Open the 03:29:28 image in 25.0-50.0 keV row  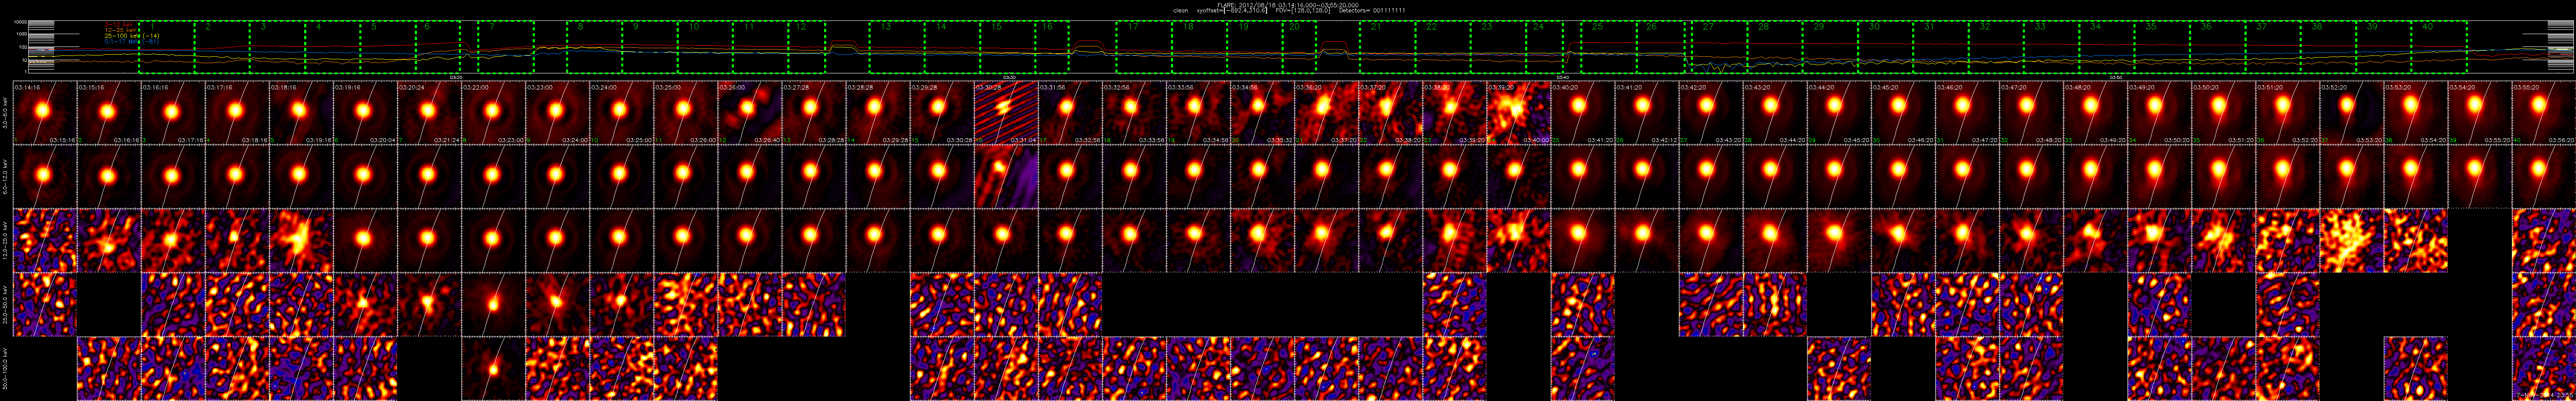click(941, 304)
